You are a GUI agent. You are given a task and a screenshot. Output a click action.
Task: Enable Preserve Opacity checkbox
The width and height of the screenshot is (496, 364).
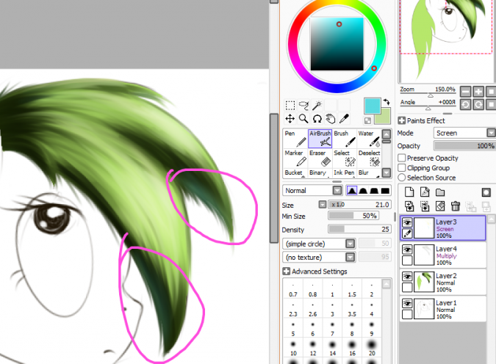coord(402,158)
